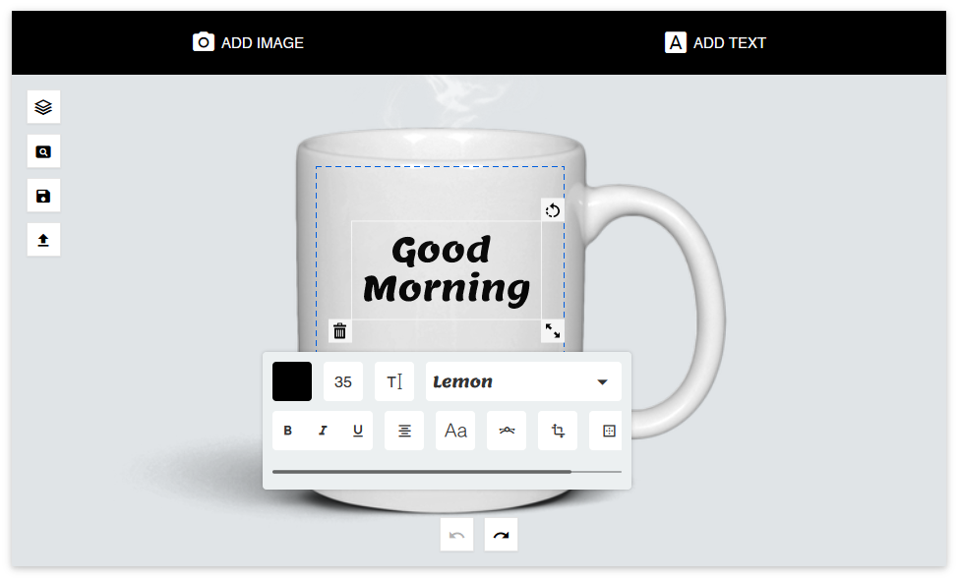Screen dimensions: 959x580
Task: Click the upload icon in sidebar
Action: coord(43,240)
